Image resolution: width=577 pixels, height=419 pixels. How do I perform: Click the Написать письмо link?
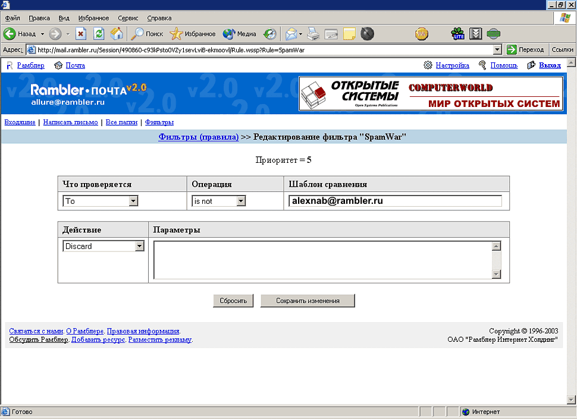pyautogui.click(x=70, y=122)
